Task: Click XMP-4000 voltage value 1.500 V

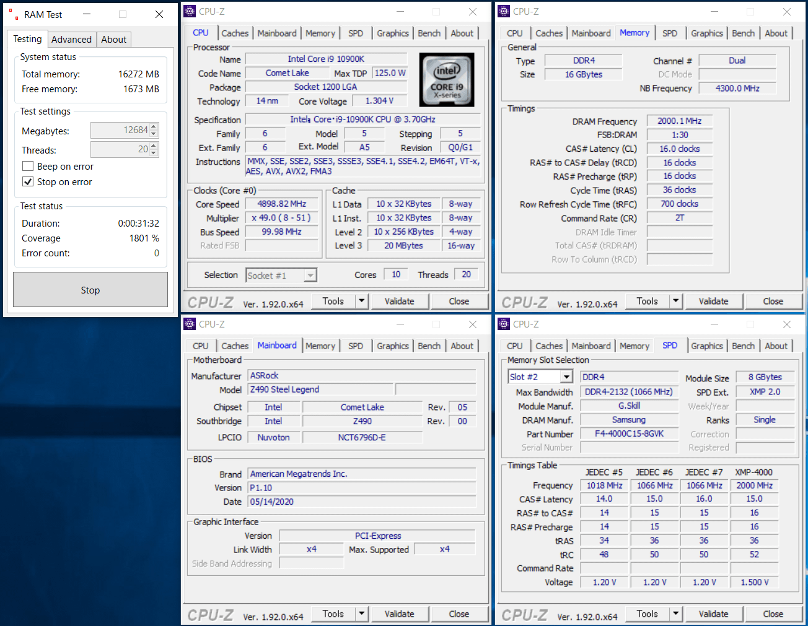Action: 755,582
